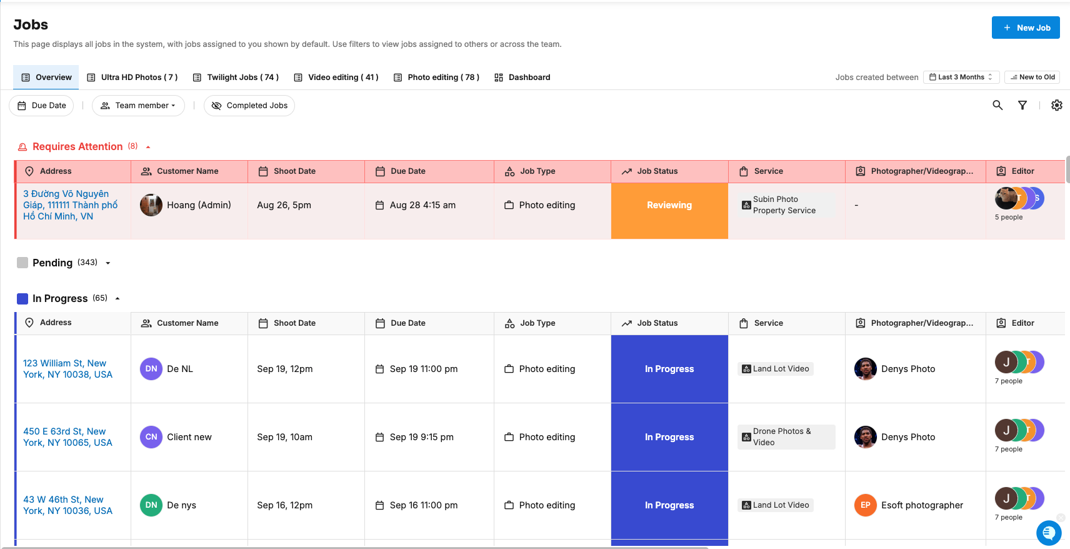Viewport: 1070px width, 549px height.
Task: Switch to Ultra HD Photos tab
Action: tap(132, 78)
